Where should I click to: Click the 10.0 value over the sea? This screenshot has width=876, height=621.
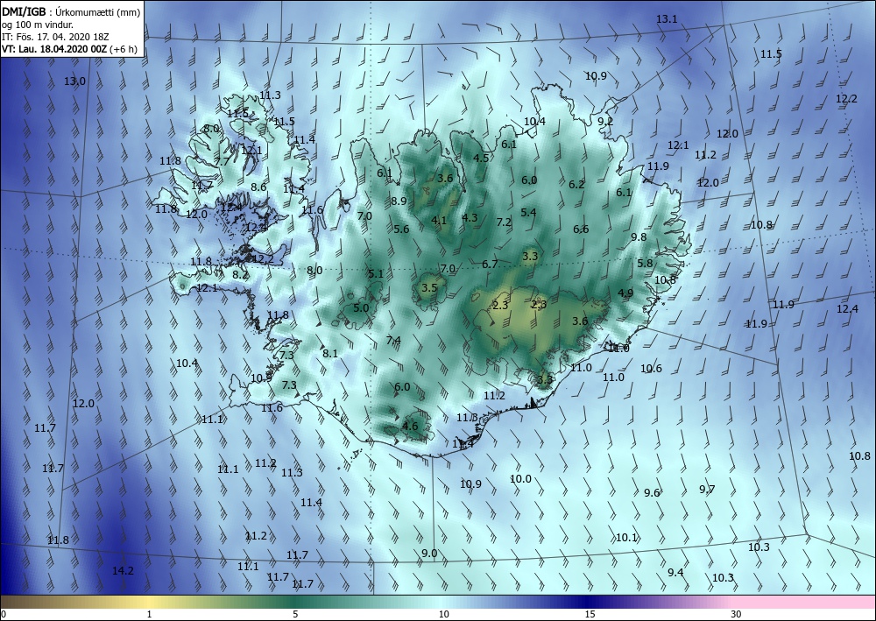click(520, 478)
